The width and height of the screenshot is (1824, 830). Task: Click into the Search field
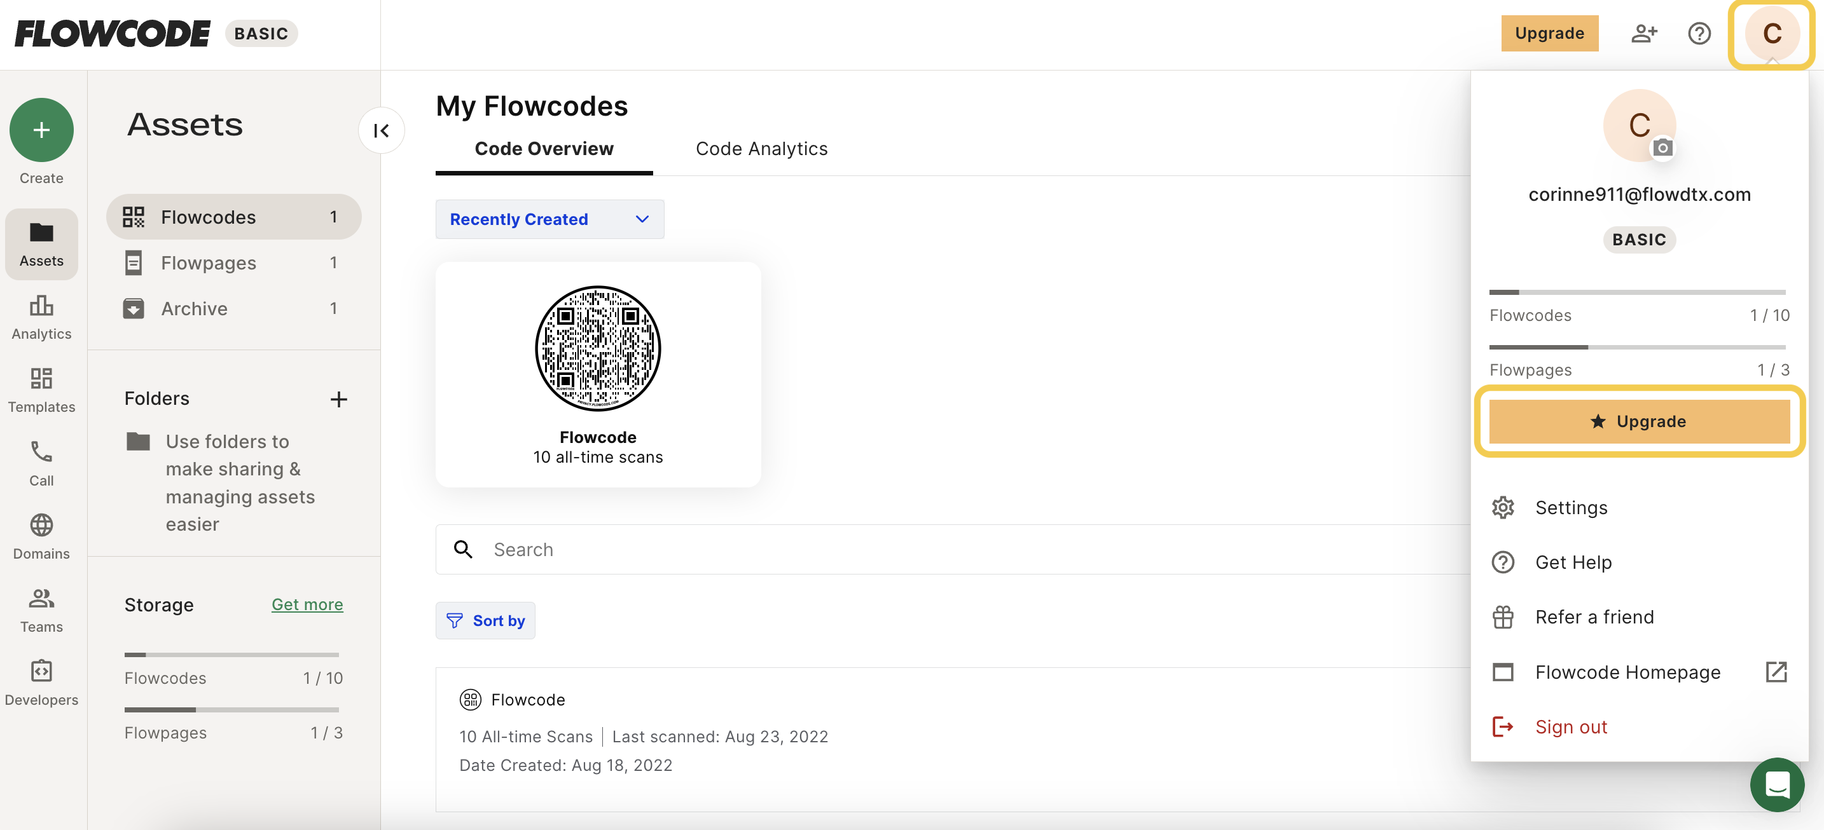click(x=952, y=549)
